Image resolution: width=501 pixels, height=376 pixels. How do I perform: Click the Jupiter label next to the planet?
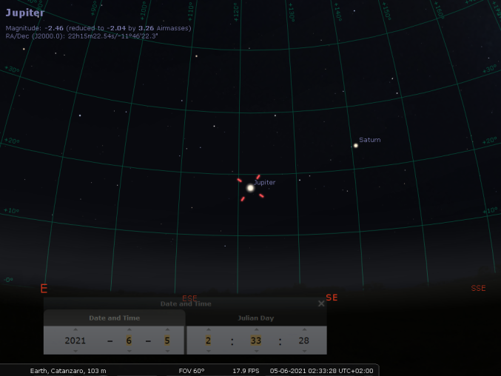[x=264, y=182]
